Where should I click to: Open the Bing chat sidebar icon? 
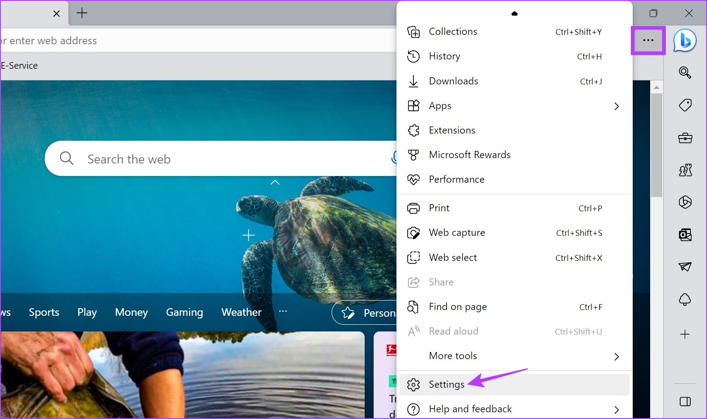[685, 41]
